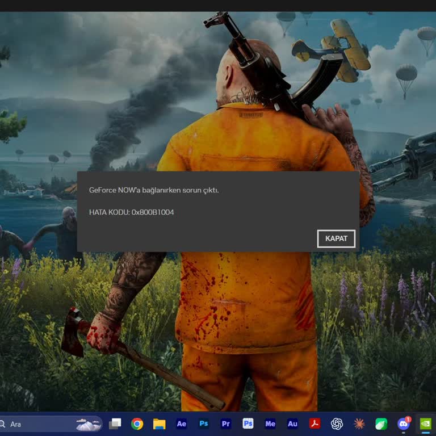
Task: Open Adobe Premiere Pro from the taskbar
Action: coord(226,424)
